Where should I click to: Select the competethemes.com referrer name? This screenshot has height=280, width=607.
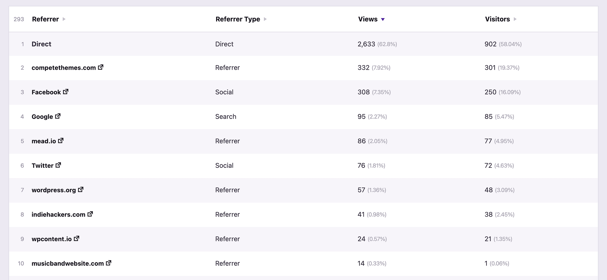[64, 68]
